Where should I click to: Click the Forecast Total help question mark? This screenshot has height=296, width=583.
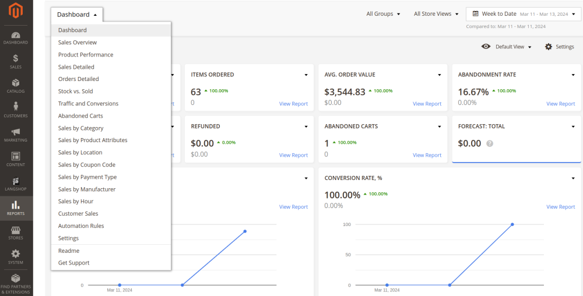click(490, 143)
